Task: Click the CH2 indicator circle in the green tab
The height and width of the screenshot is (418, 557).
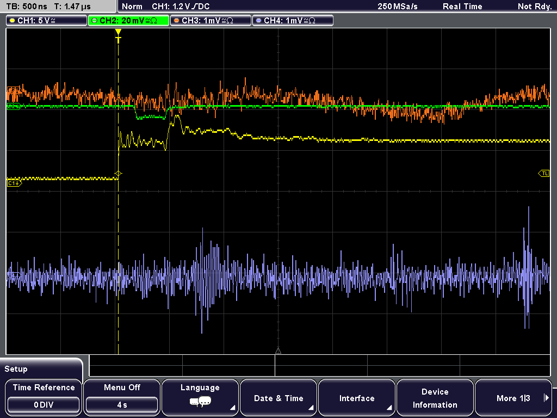Action: click(x=94, y=21)
